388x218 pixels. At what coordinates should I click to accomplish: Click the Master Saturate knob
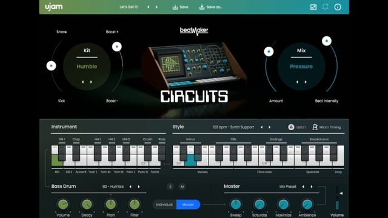[x=259, y=205]
